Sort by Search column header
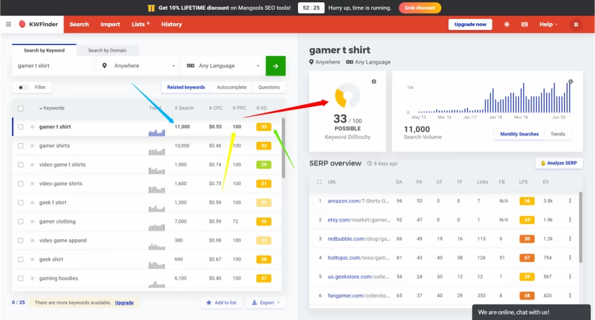595x320 pixels. (x=184, y=108)
